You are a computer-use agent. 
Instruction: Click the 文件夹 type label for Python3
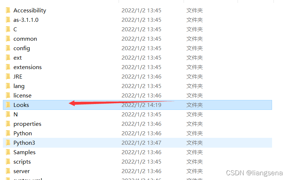tap(194, 143)
